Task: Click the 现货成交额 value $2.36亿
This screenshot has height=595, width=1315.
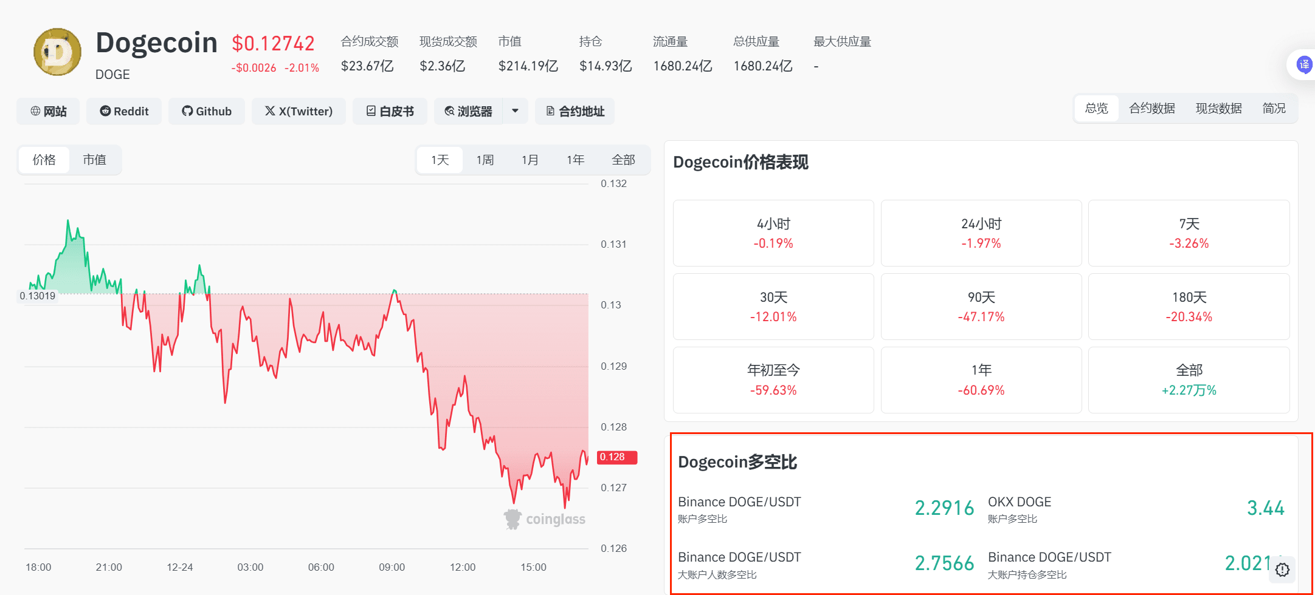Action: [x=443, y=66]
